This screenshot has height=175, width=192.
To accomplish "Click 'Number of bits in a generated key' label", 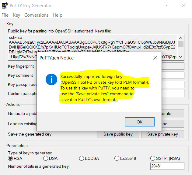I will 39,166.
